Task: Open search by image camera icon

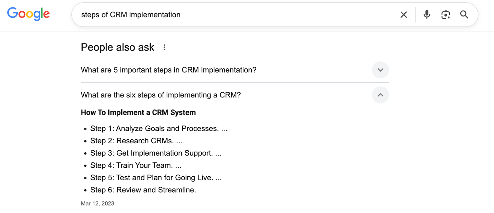Action: (446, 14)
